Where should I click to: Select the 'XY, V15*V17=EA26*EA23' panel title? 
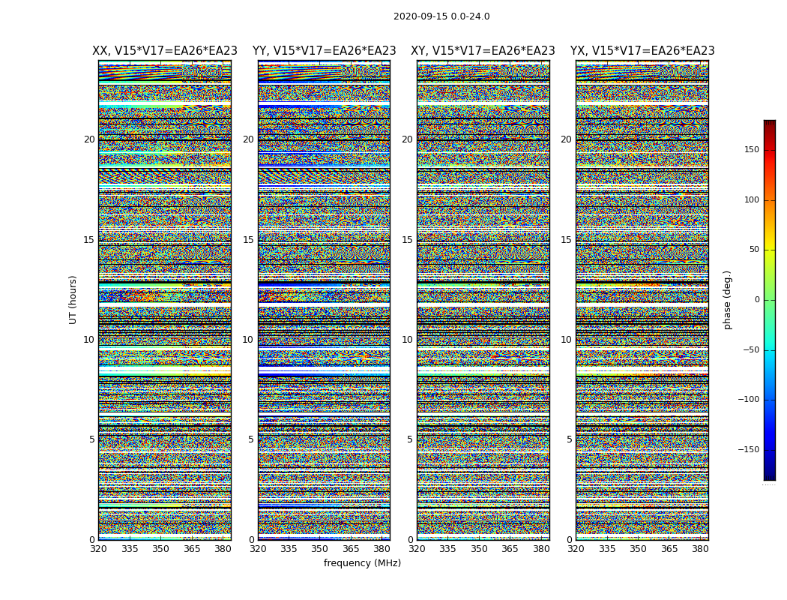[x=483, y=51]
